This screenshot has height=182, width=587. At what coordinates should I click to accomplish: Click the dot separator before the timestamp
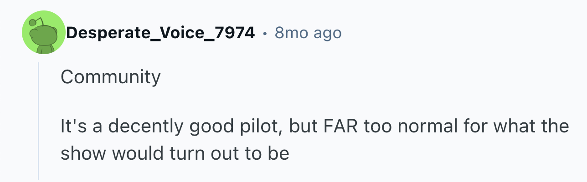(x=265, y=33)
